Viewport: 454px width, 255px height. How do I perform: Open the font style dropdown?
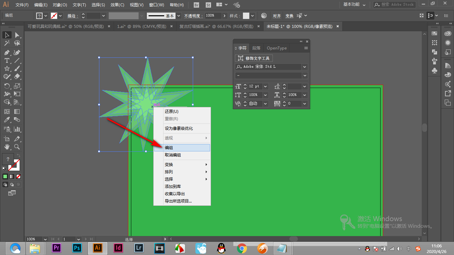pyautogui.click(x=304, y=75)
